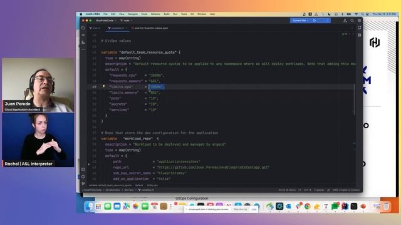Click the "default_team_resource_quota" variable name
Viewport: 401px width, 225px height.
tap(148, 52)
